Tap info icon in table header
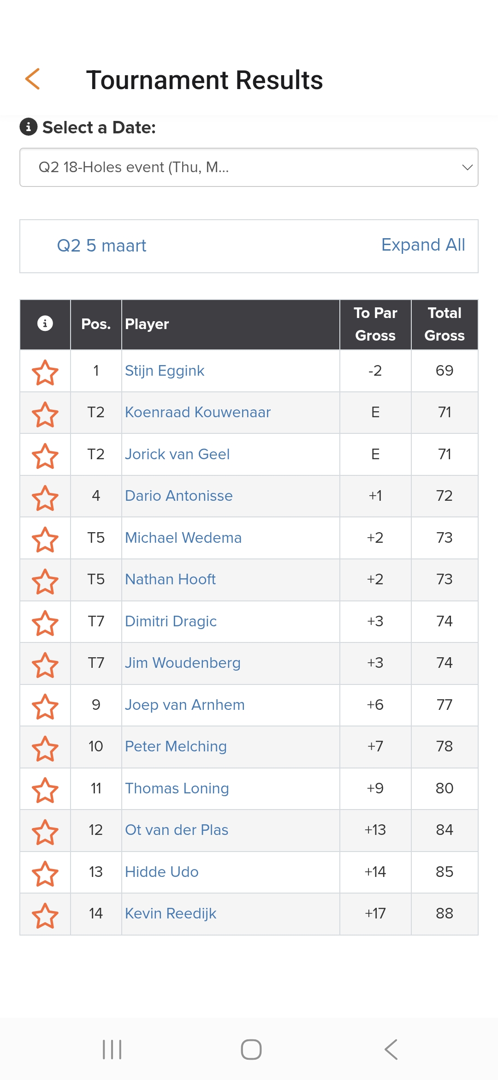The height and width of the screenshot is (1080, 498). pyautogui.click(x=45, y=323)
